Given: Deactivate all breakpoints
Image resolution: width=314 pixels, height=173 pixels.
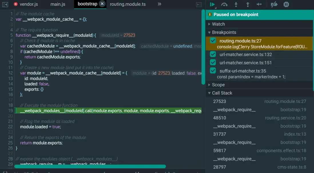Looking at the screenshot, I should [x=274, y=4].
